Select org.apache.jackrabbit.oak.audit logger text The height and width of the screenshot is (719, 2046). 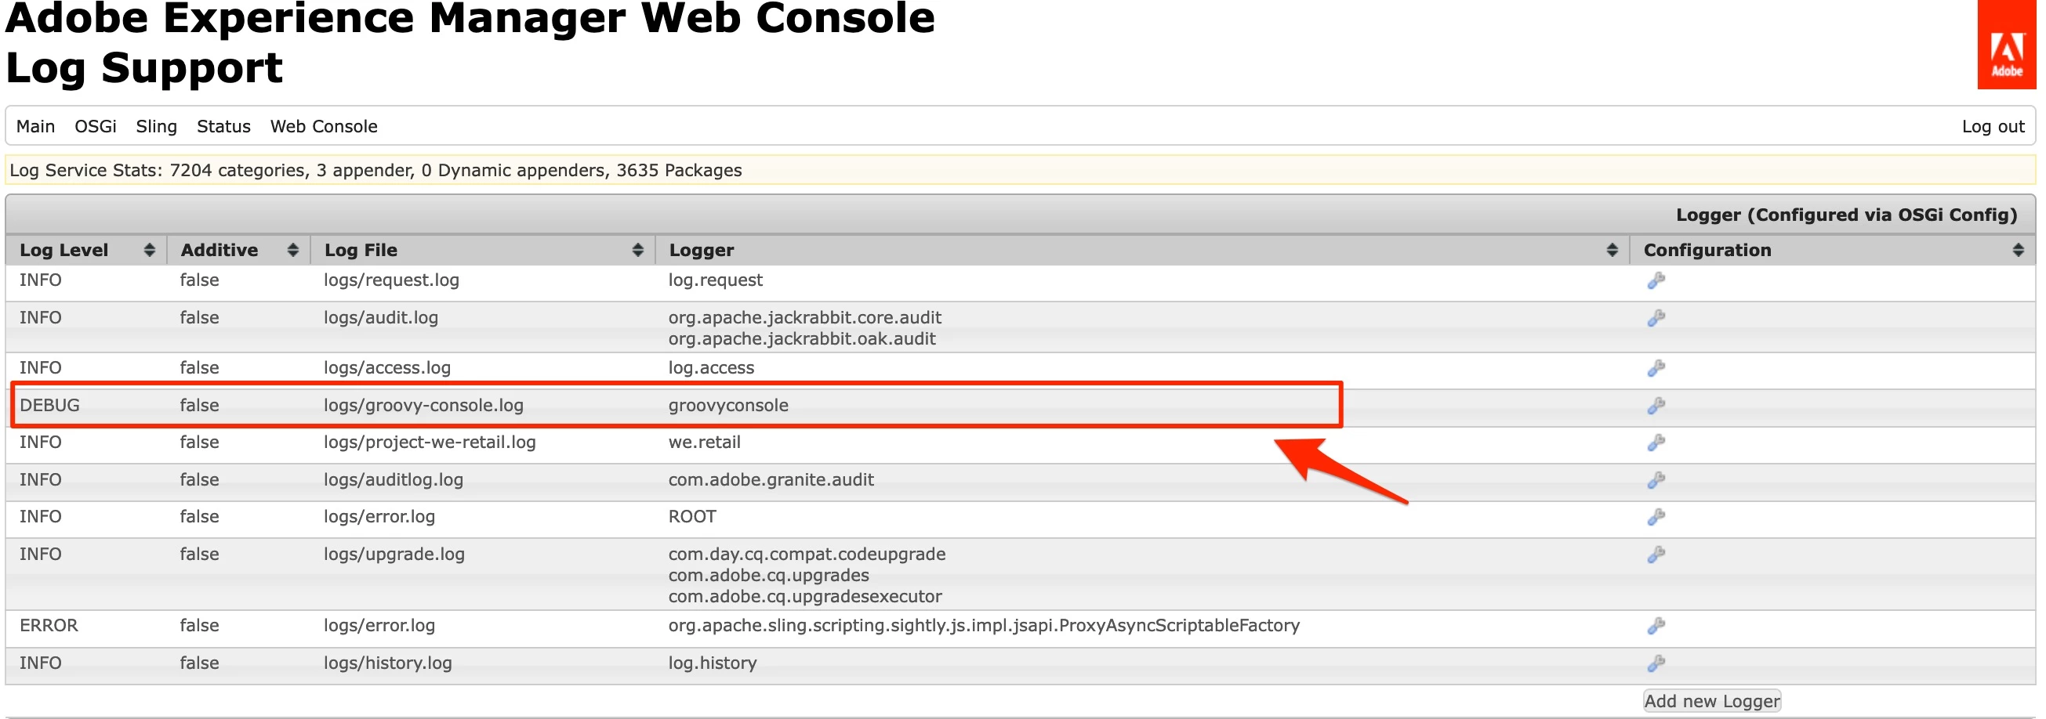[x=802, y=339]
